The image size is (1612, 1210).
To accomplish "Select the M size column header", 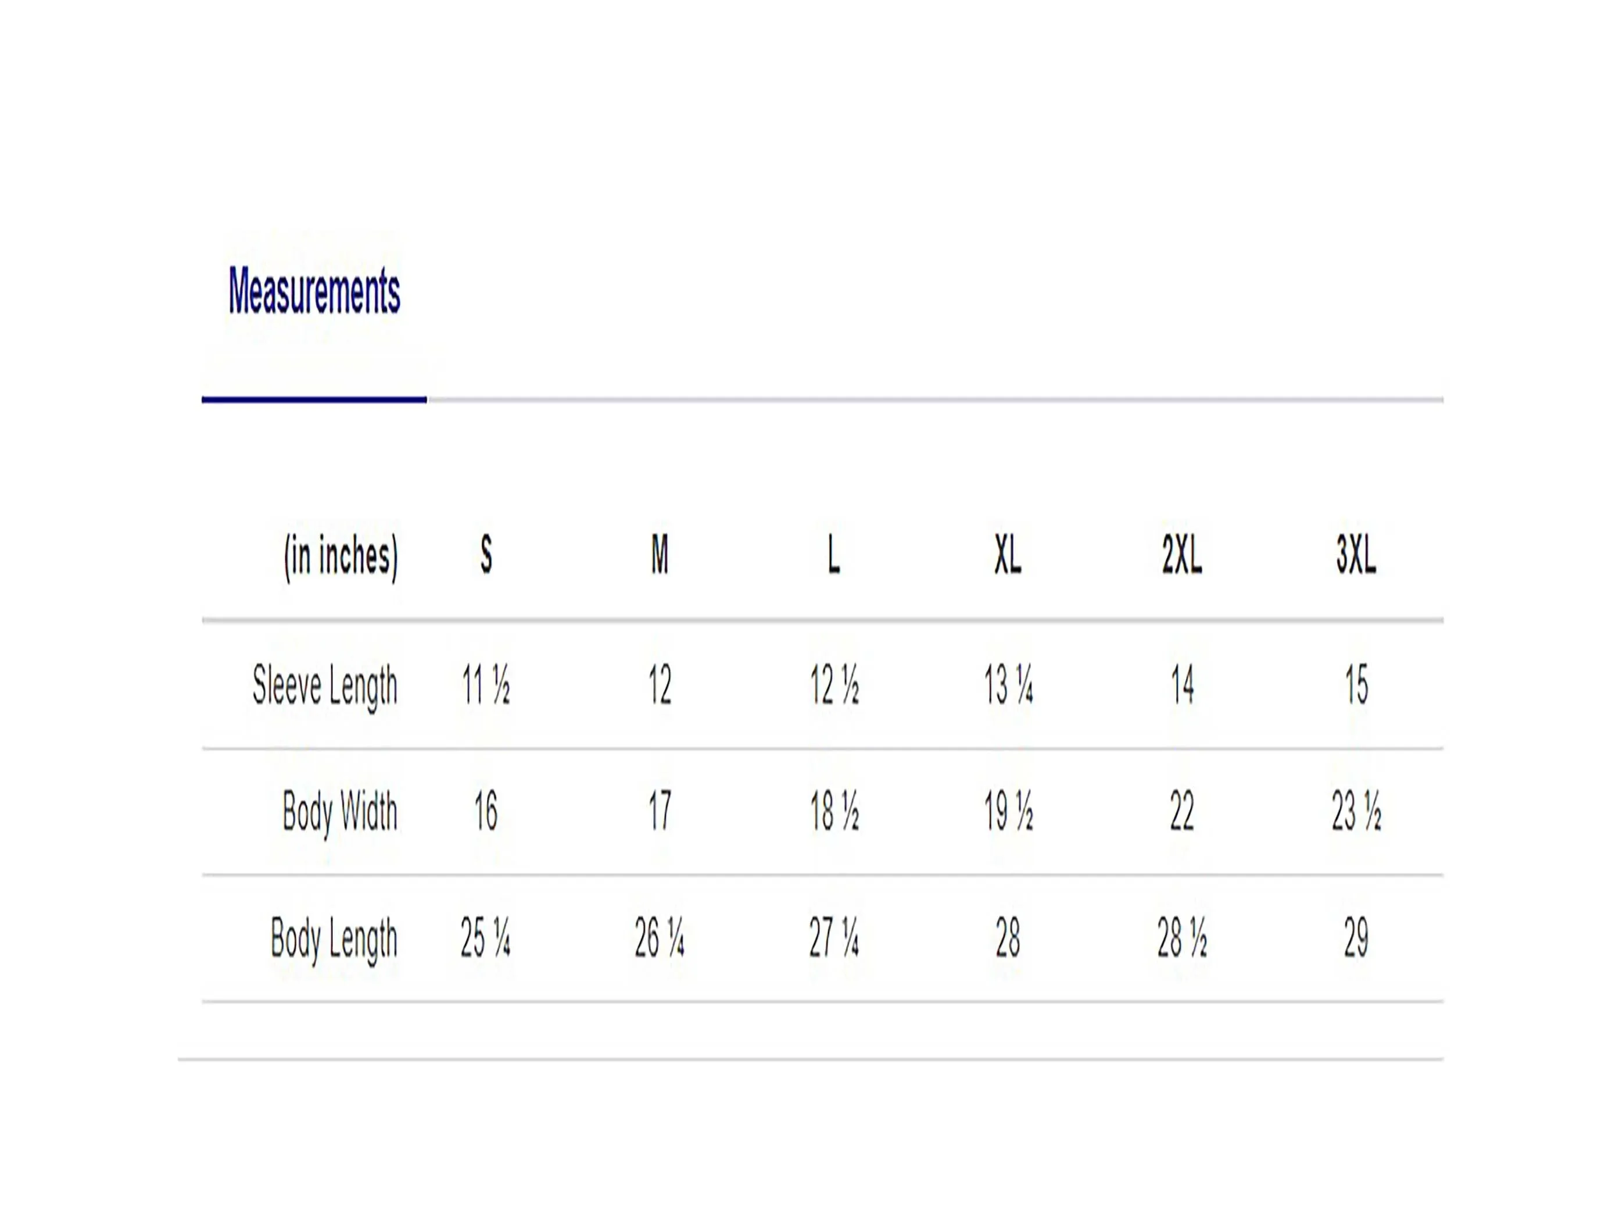I will point(660,555).
